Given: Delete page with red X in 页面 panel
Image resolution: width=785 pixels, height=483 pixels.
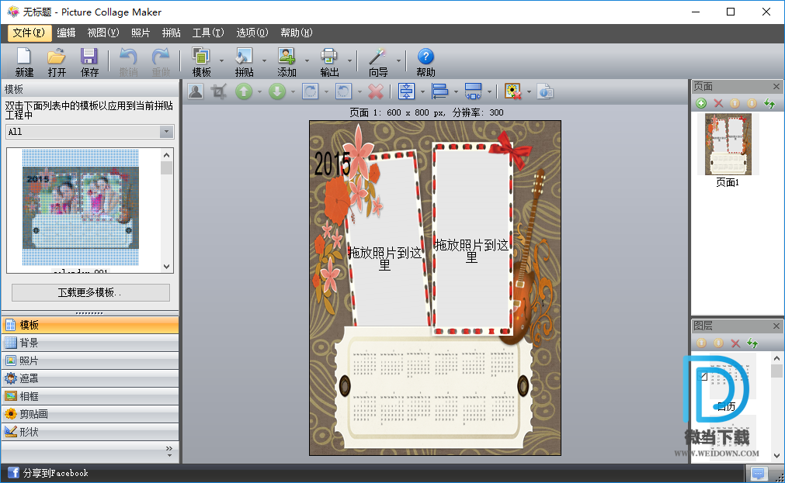Looking at the screenshot, I should [718, 104].
